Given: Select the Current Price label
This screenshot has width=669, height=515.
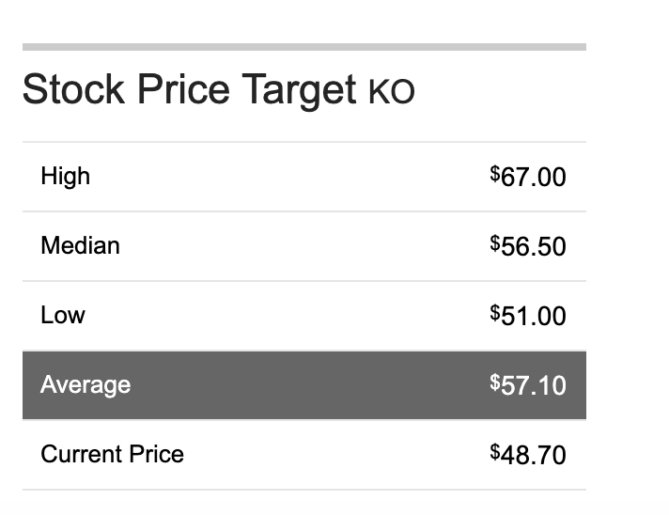Looking at the screenshot, I should tap(112, 454).
